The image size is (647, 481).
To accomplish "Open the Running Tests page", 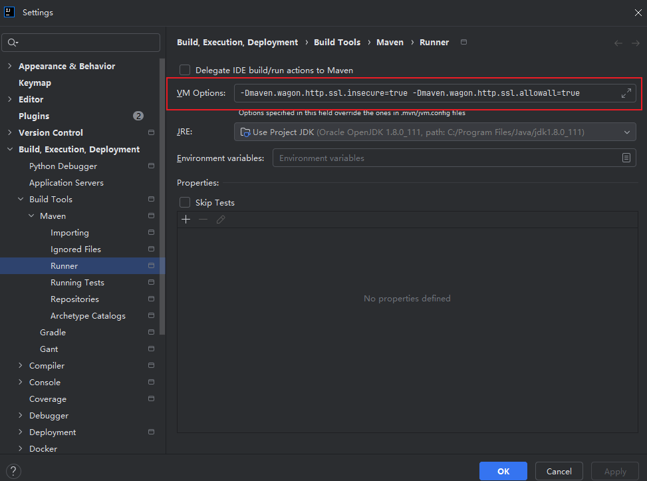I will click(x=77, y=282).
